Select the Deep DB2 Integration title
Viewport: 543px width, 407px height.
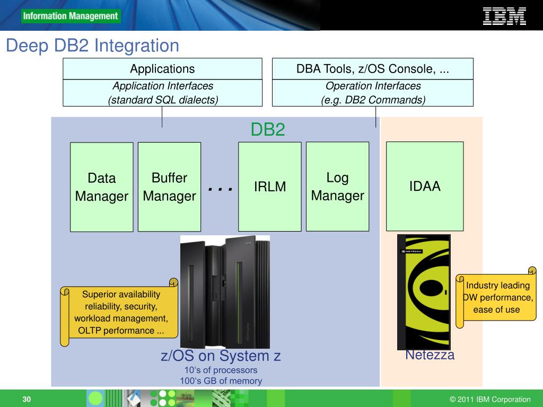pos(92,46)
